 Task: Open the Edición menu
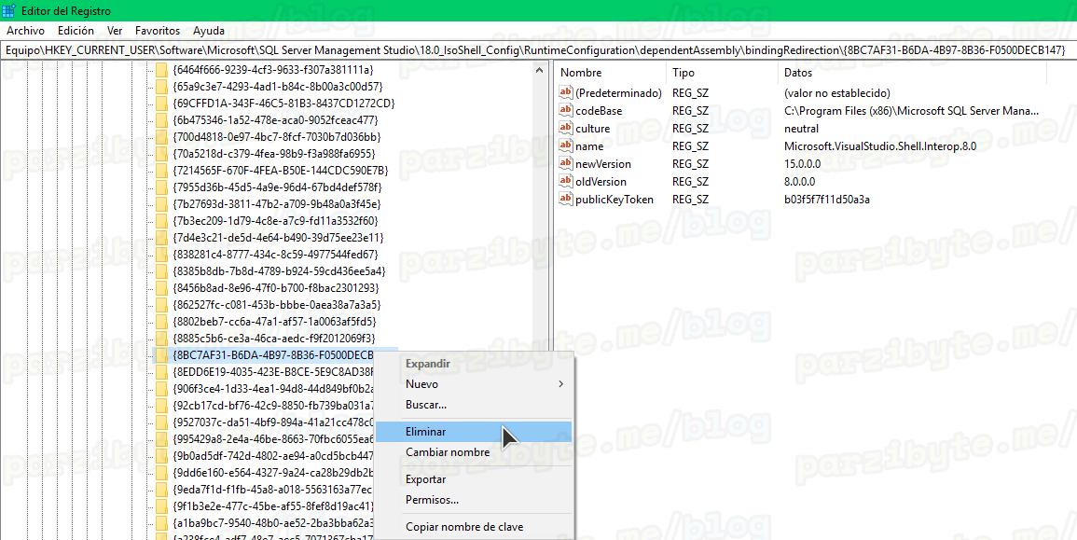coord(76,31)
